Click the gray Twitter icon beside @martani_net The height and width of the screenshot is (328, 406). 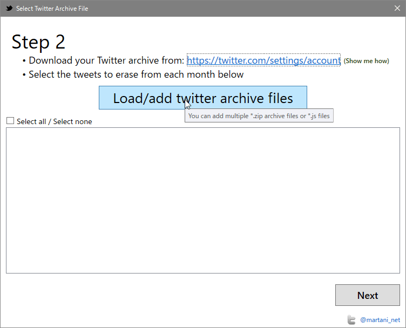point(351,320)
